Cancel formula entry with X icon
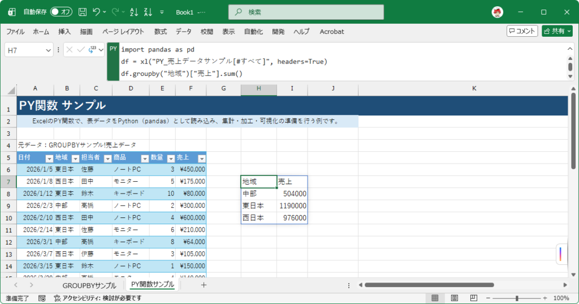This screenshot has width=579, height=304. click(x=70, y=50)
